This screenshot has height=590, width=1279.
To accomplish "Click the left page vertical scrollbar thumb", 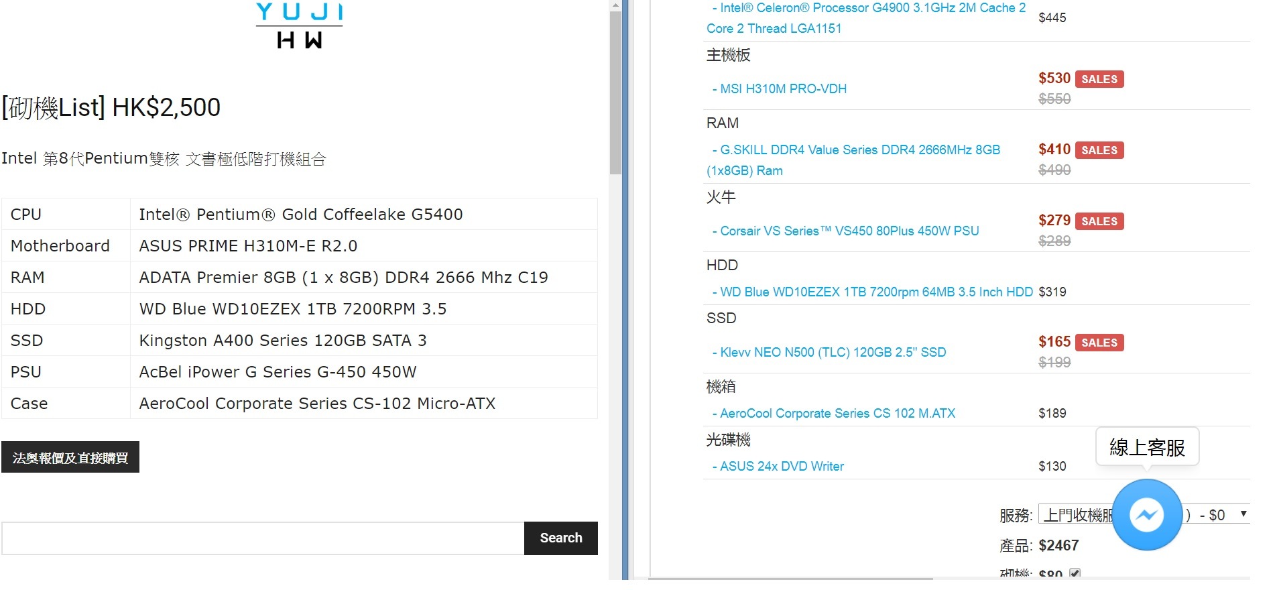I will pyautogui.click(x=615, y=93).
